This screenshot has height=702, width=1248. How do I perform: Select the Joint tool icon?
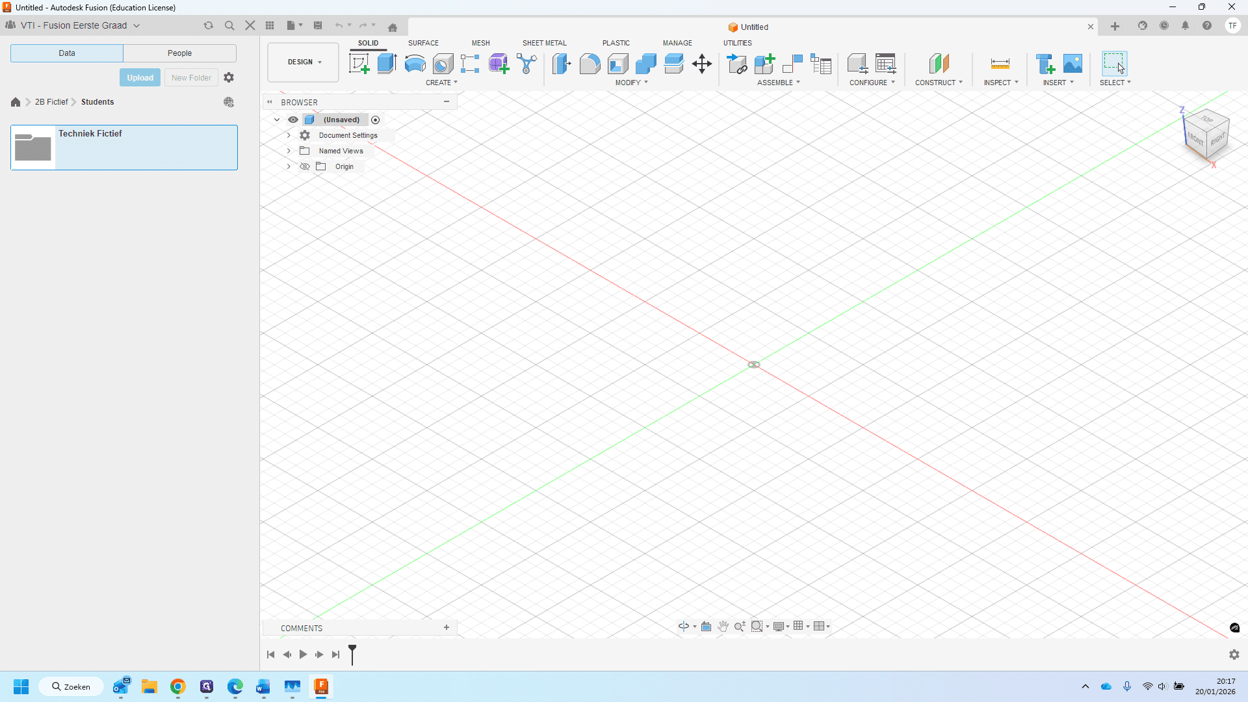click(793, 64)
